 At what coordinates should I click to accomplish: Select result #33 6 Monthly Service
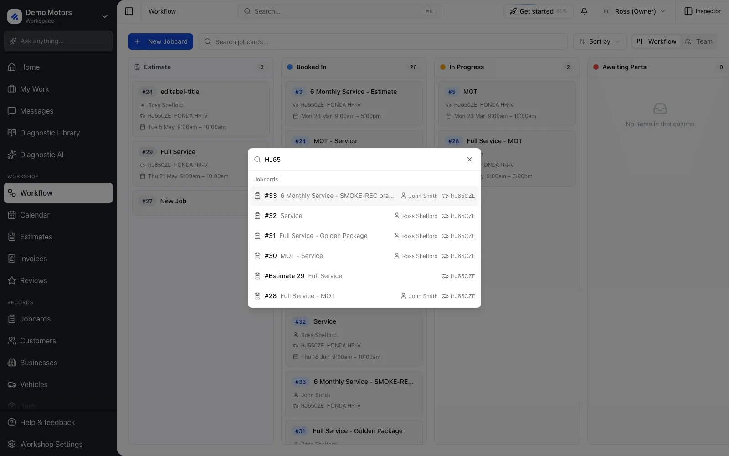pos(364,196)
